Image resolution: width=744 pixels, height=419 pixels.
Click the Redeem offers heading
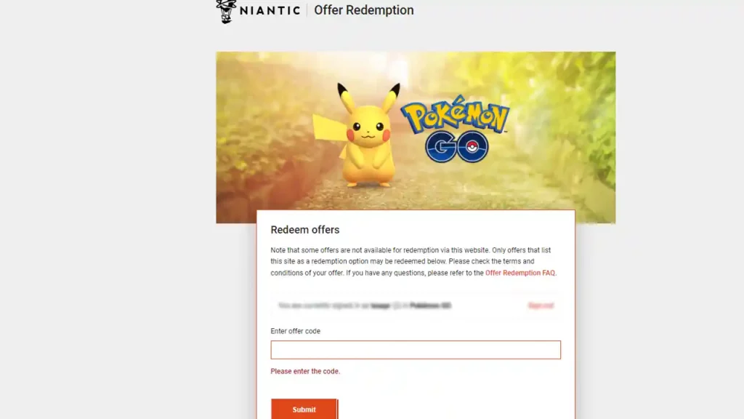click(305, 229)
